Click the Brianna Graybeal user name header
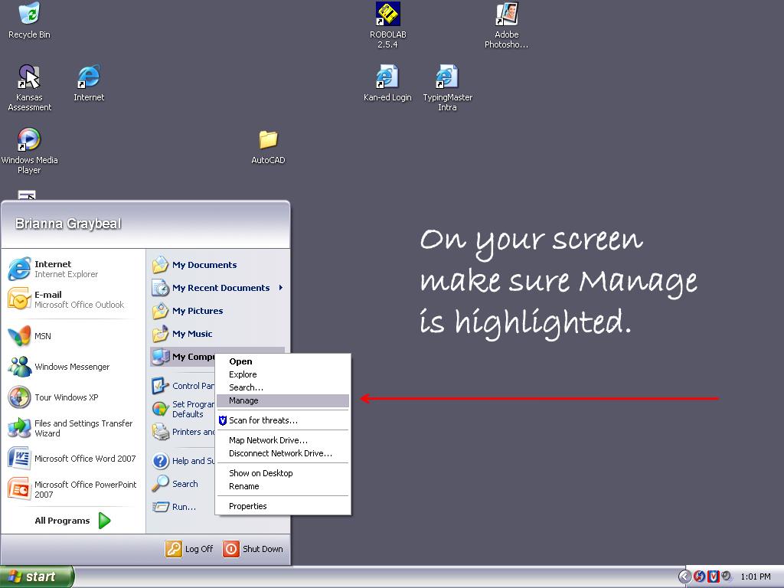The width and height of the screenshot is (784, 588). pyautogui.click(x=68, y=224)
